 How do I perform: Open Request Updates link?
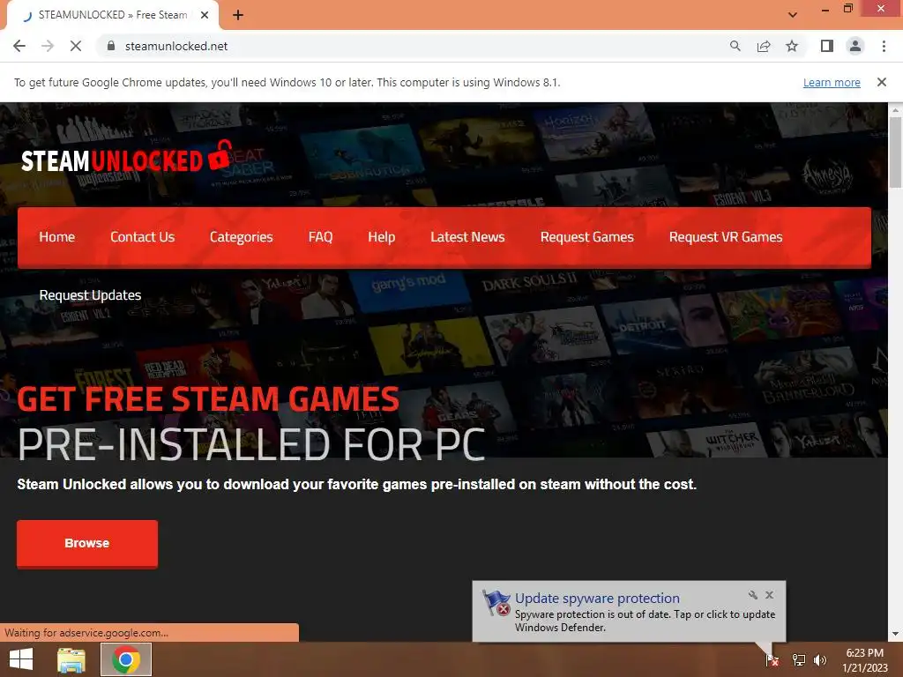point(91,295)
